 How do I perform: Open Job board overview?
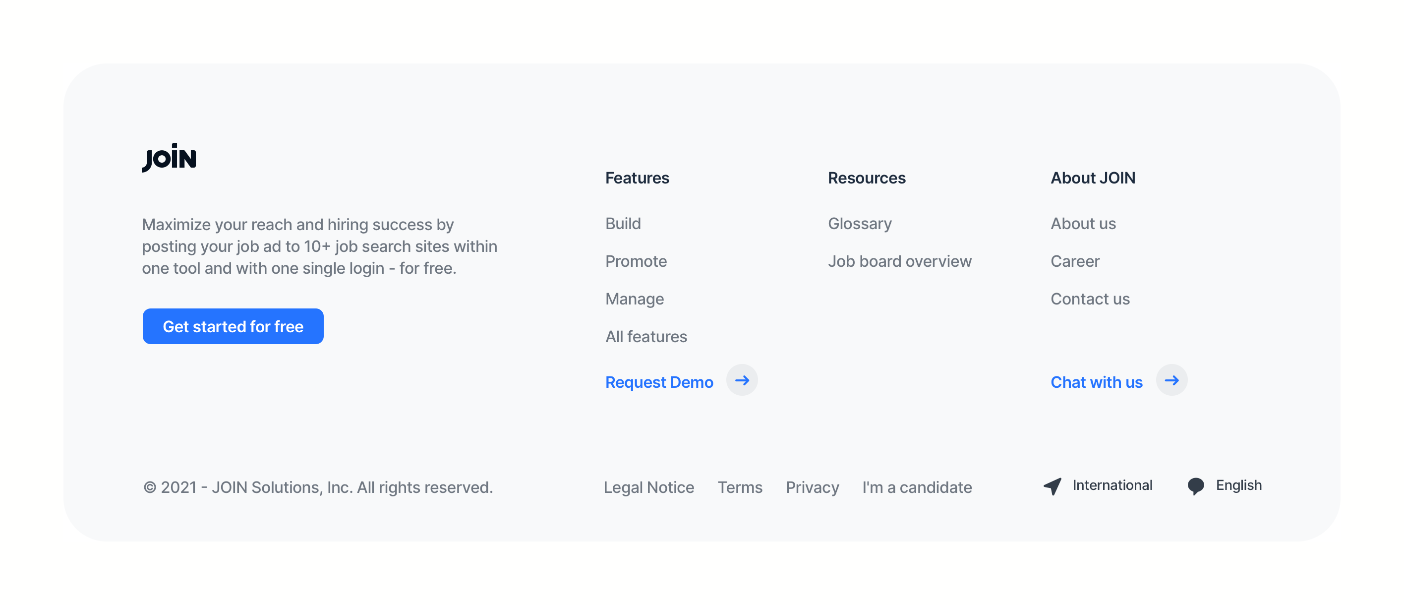(900, 261)
